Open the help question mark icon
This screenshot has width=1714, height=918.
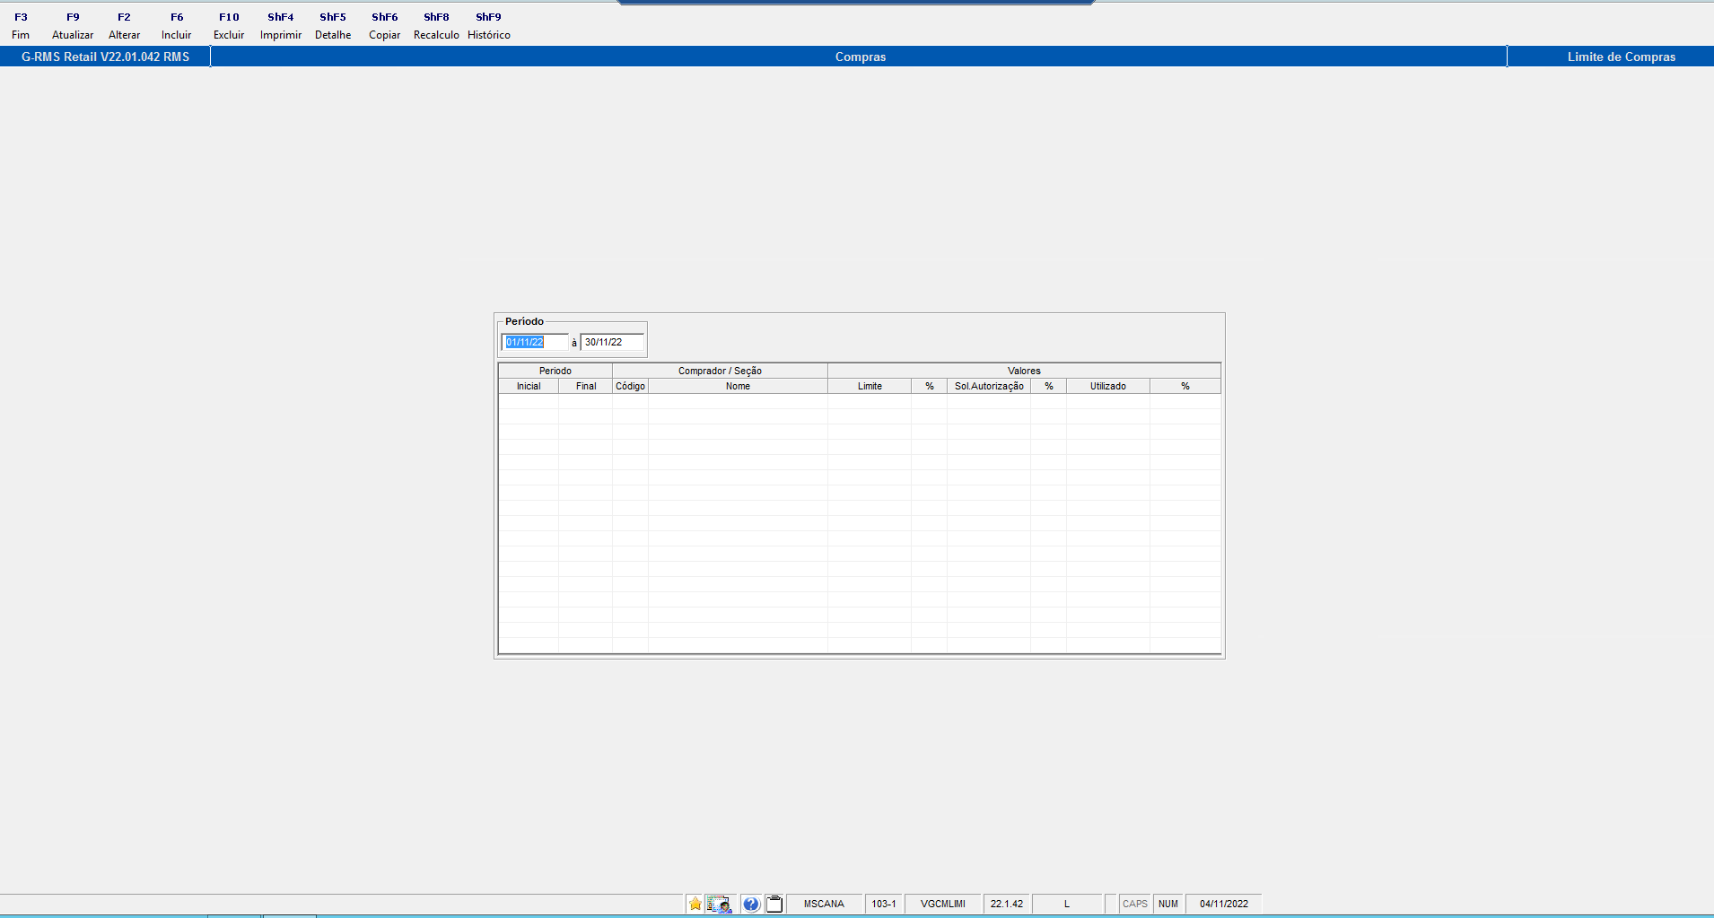(751, 904)
